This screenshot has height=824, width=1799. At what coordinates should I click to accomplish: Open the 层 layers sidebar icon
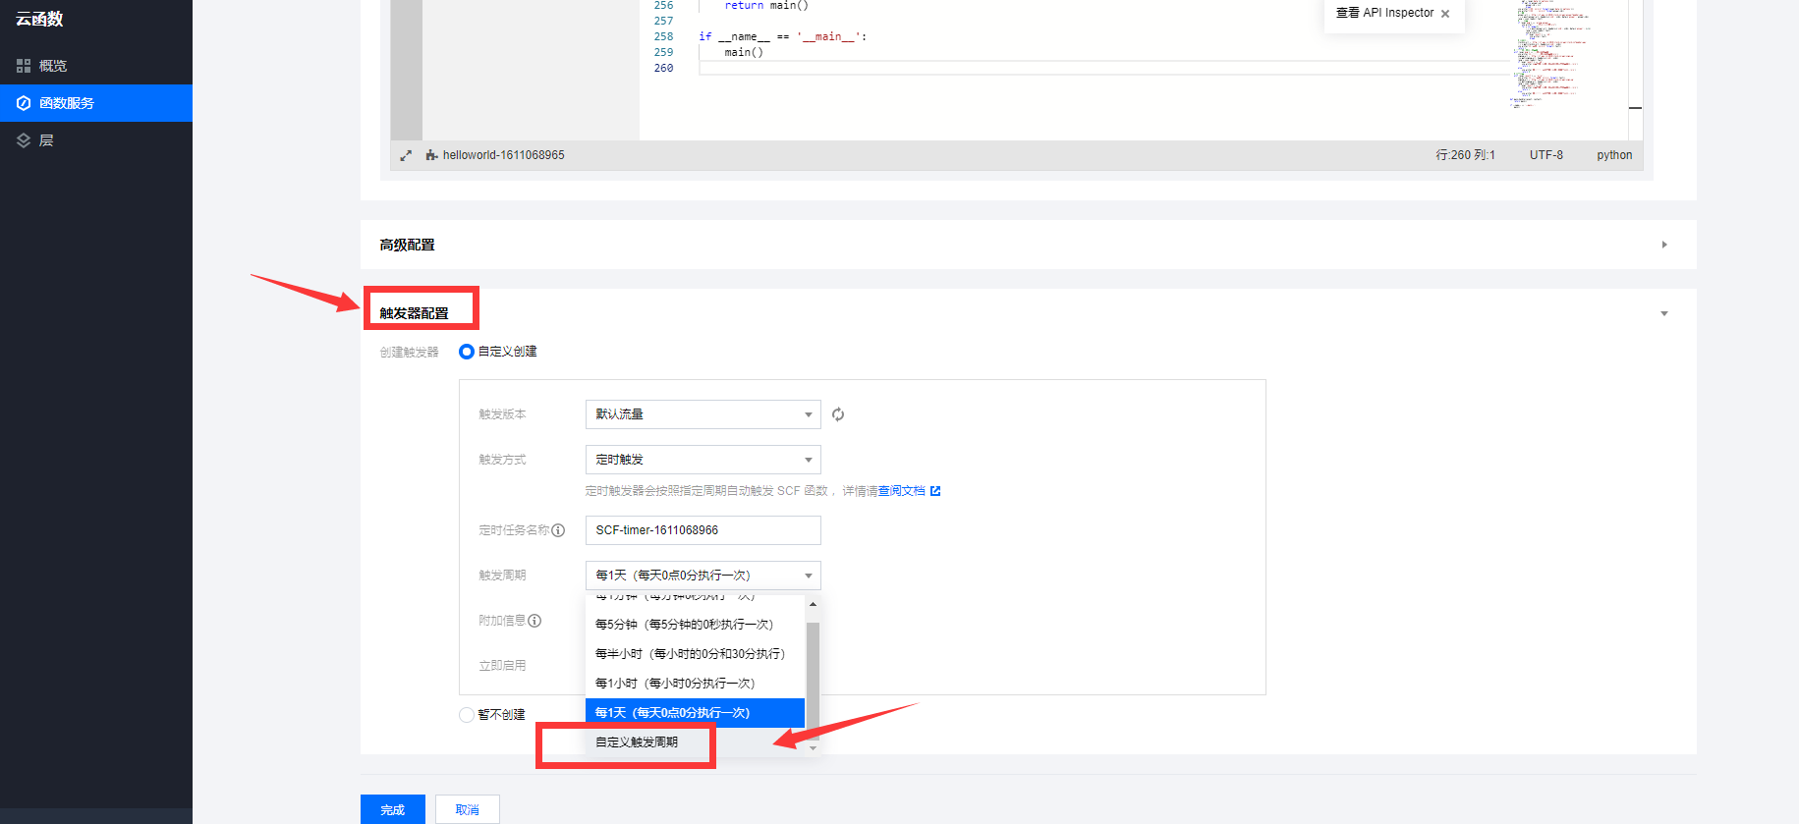[x=24, y=140]
